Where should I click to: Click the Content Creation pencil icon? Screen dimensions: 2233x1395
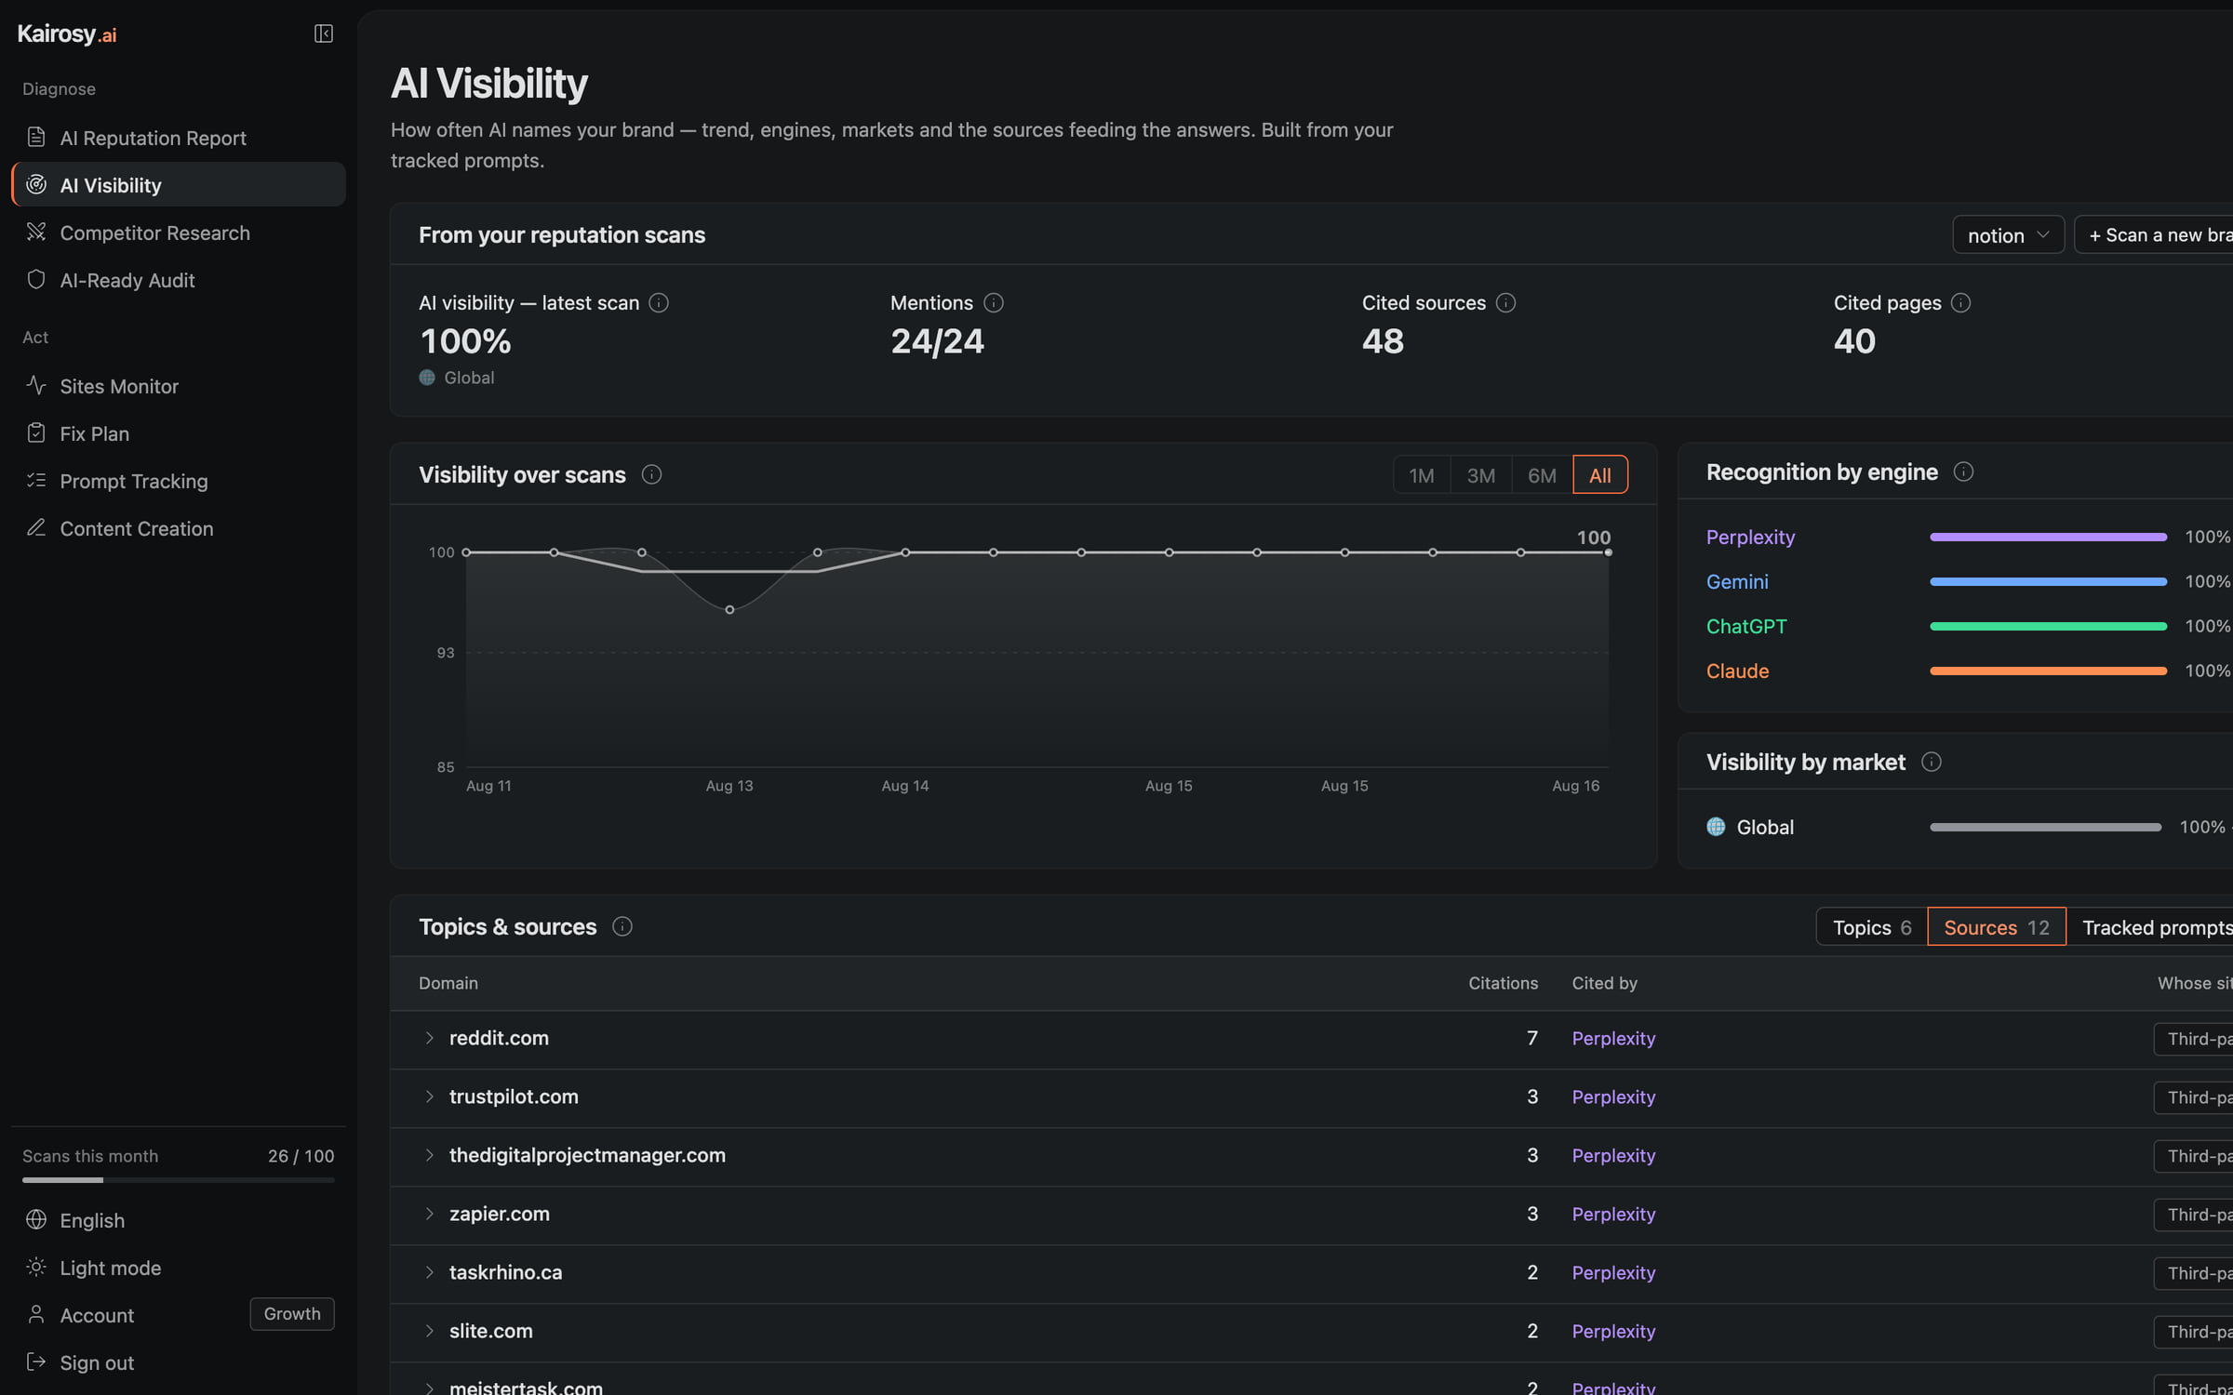pos(36,527)
